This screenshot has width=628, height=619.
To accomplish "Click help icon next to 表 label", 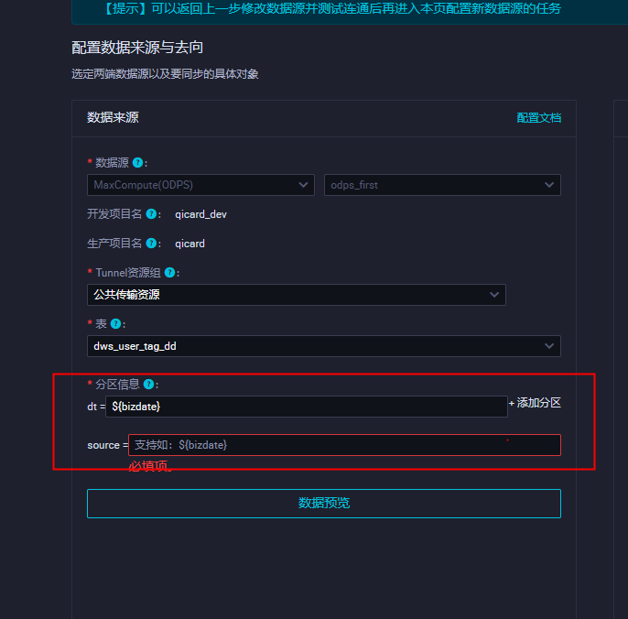I will [x=115, y=324].
